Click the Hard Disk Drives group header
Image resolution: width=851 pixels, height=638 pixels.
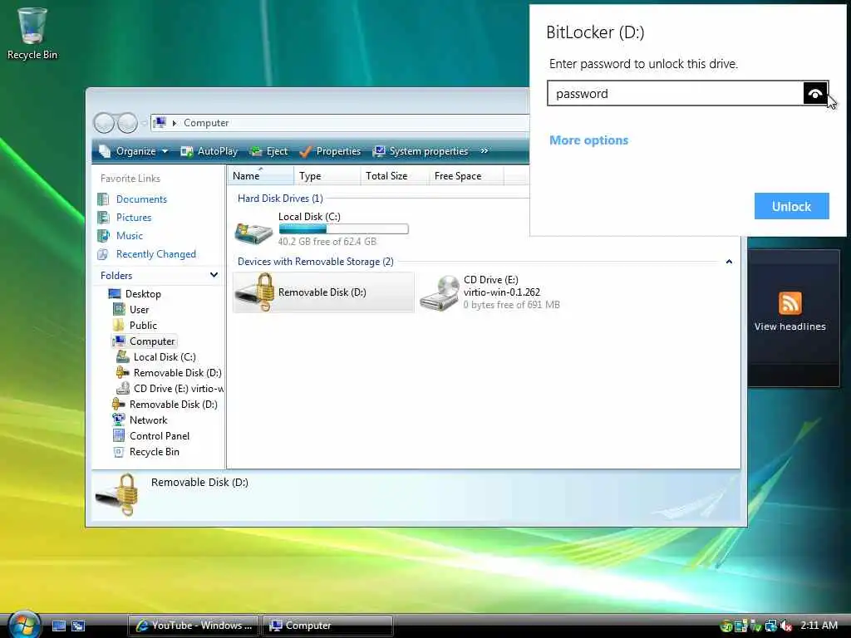point(280,199)
